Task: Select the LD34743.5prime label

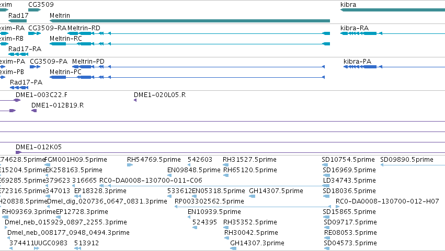Action: click(x=349, y=181)
